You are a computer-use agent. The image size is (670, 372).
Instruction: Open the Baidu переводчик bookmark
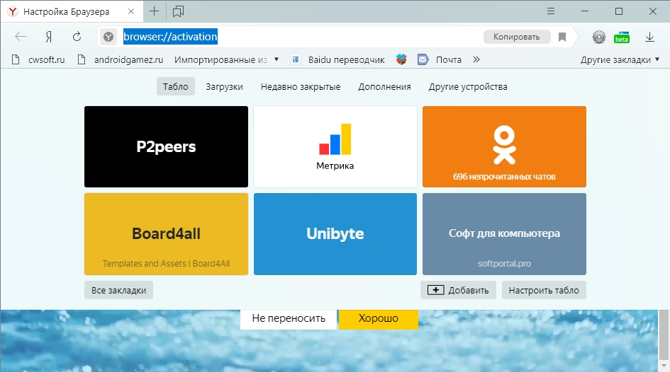pyautogui.click(x=338, y=59)
